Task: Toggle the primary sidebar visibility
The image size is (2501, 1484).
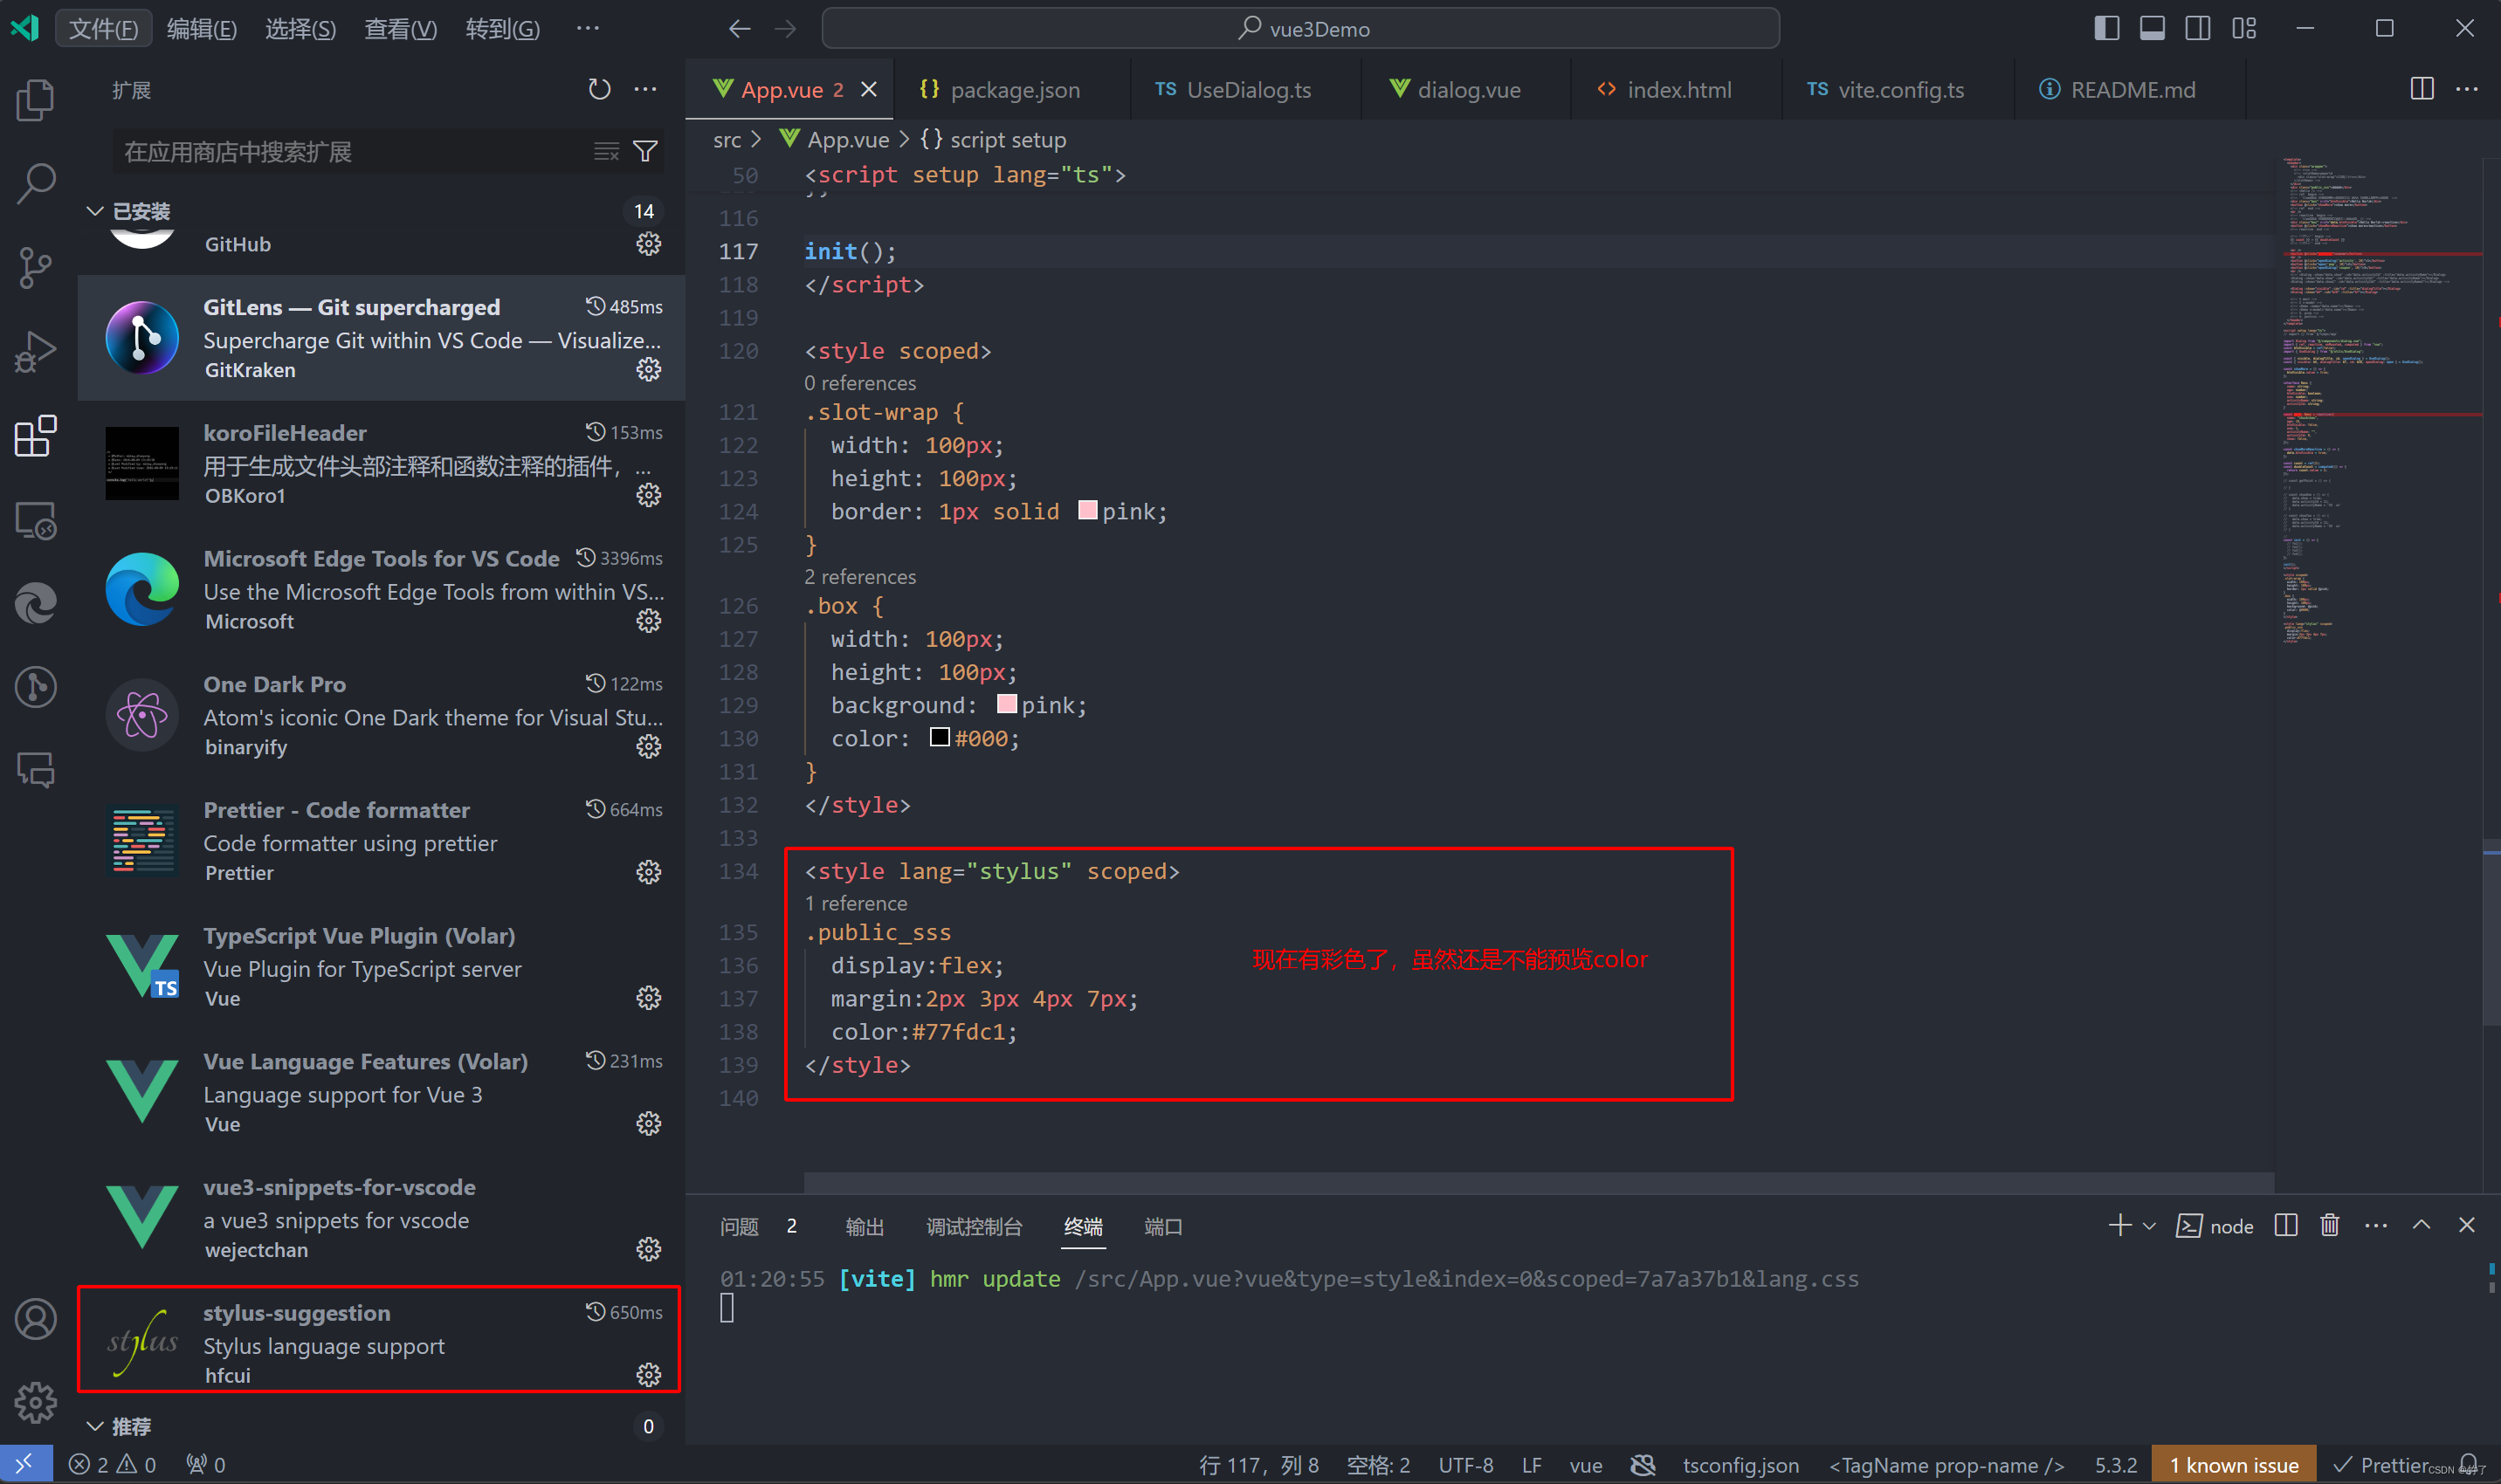Action: coord(2105,28)
